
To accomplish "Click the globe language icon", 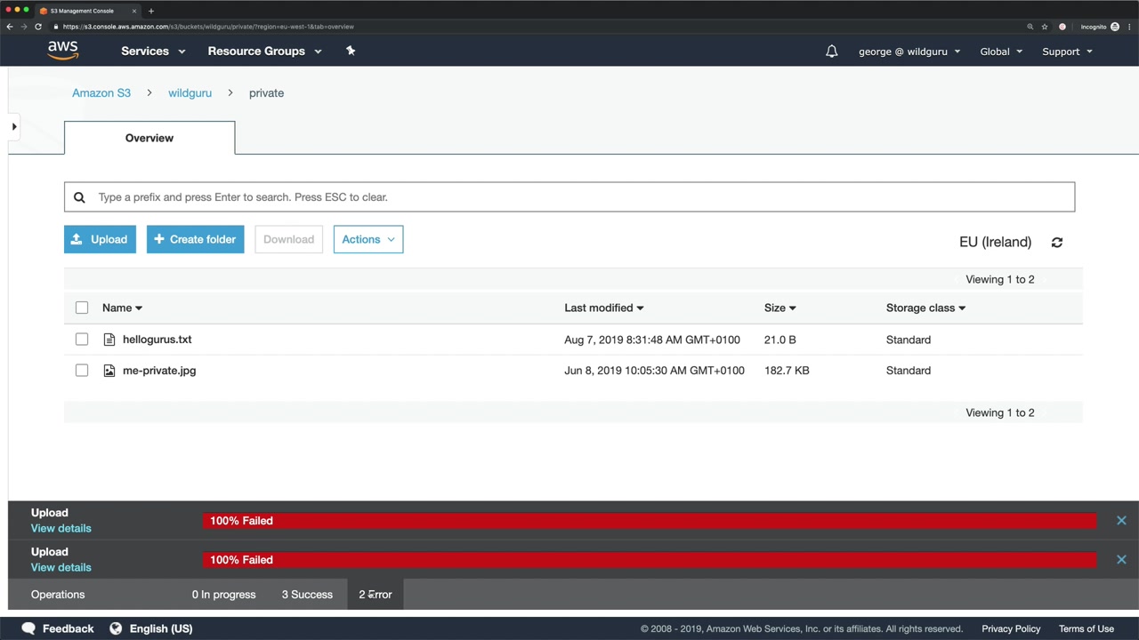I will coord(116,628).
